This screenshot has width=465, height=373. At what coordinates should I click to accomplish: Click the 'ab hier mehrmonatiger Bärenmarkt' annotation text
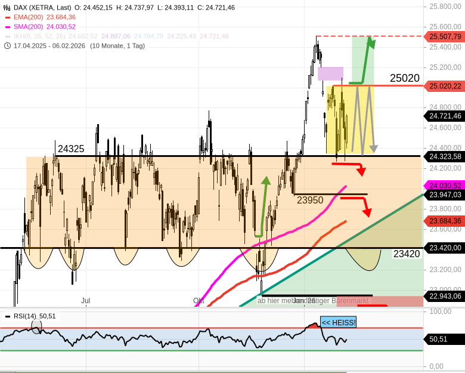313,301
